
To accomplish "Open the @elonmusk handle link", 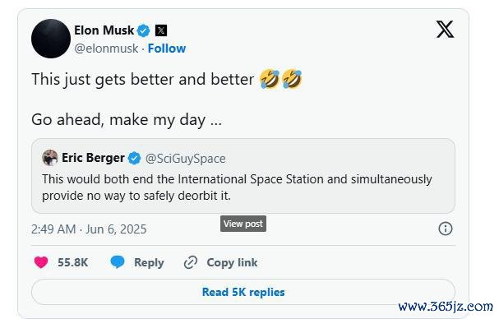I will coord(106,49).
